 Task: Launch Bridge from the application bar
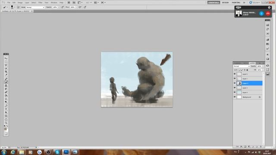(69, 3)
